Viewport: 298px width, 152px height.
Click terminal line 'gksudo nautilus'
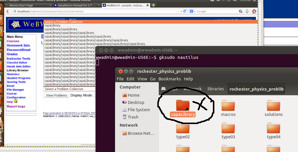coord(179,57)
